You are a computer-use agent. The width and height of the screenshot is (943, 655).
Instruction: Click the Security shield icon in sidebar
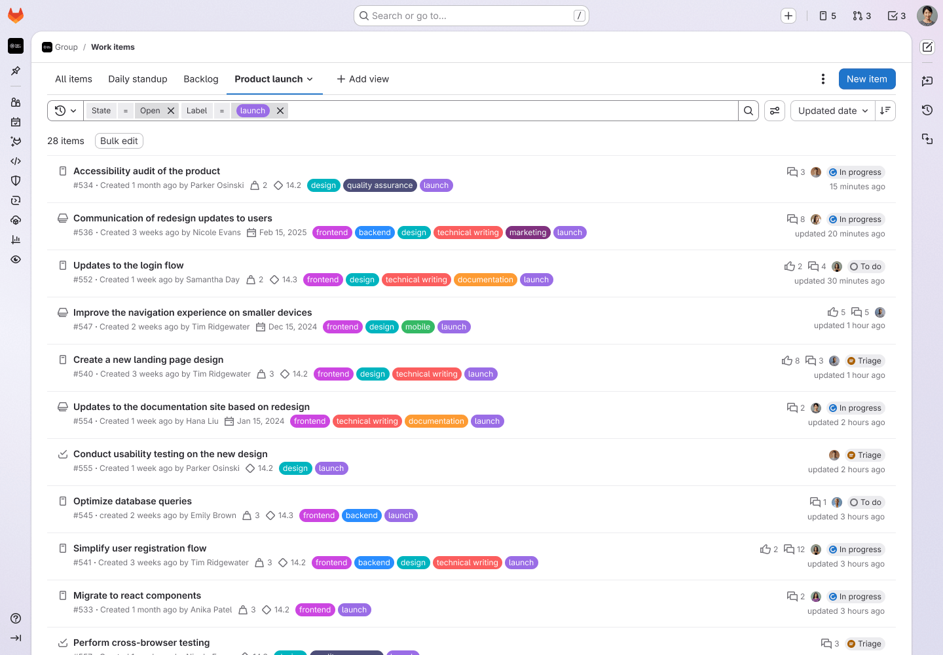coord(15,180)
